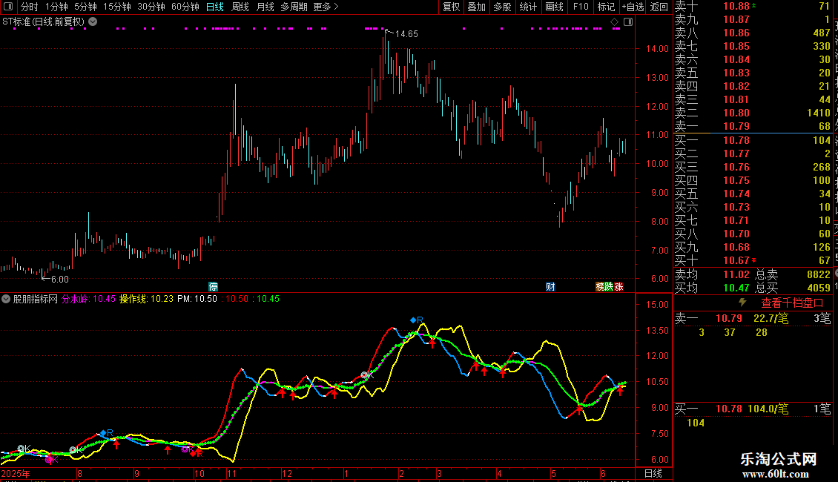The height and width of the screenshot is (482, 838).
Task: Click 卖均 average price 11.02
Action: pyautogui.click(x=736, y=274)
